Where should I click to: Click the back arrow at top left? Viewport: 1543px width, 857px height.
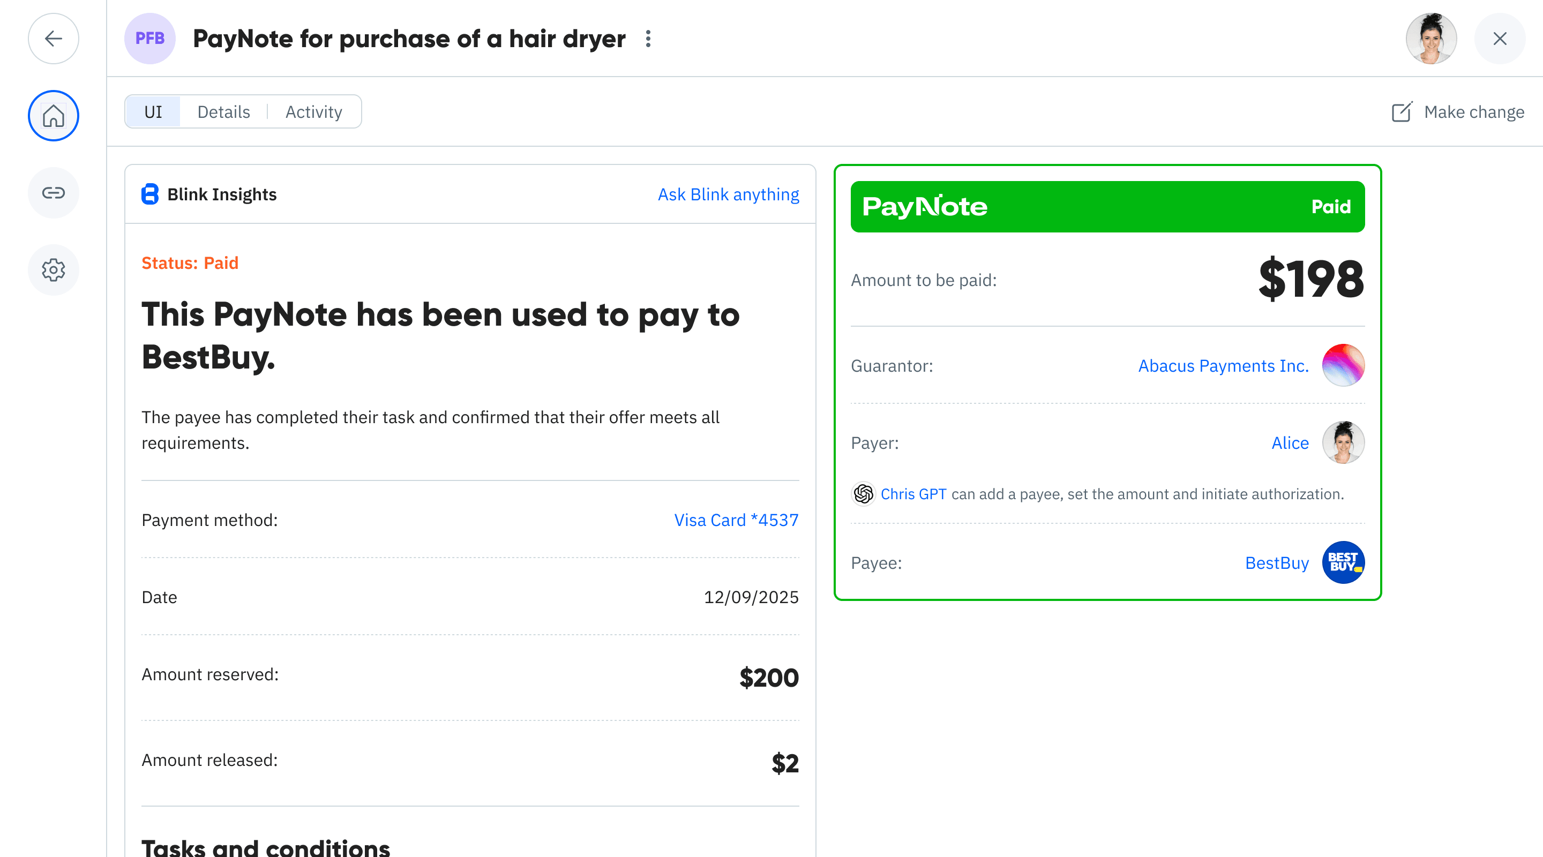(54, 39)
